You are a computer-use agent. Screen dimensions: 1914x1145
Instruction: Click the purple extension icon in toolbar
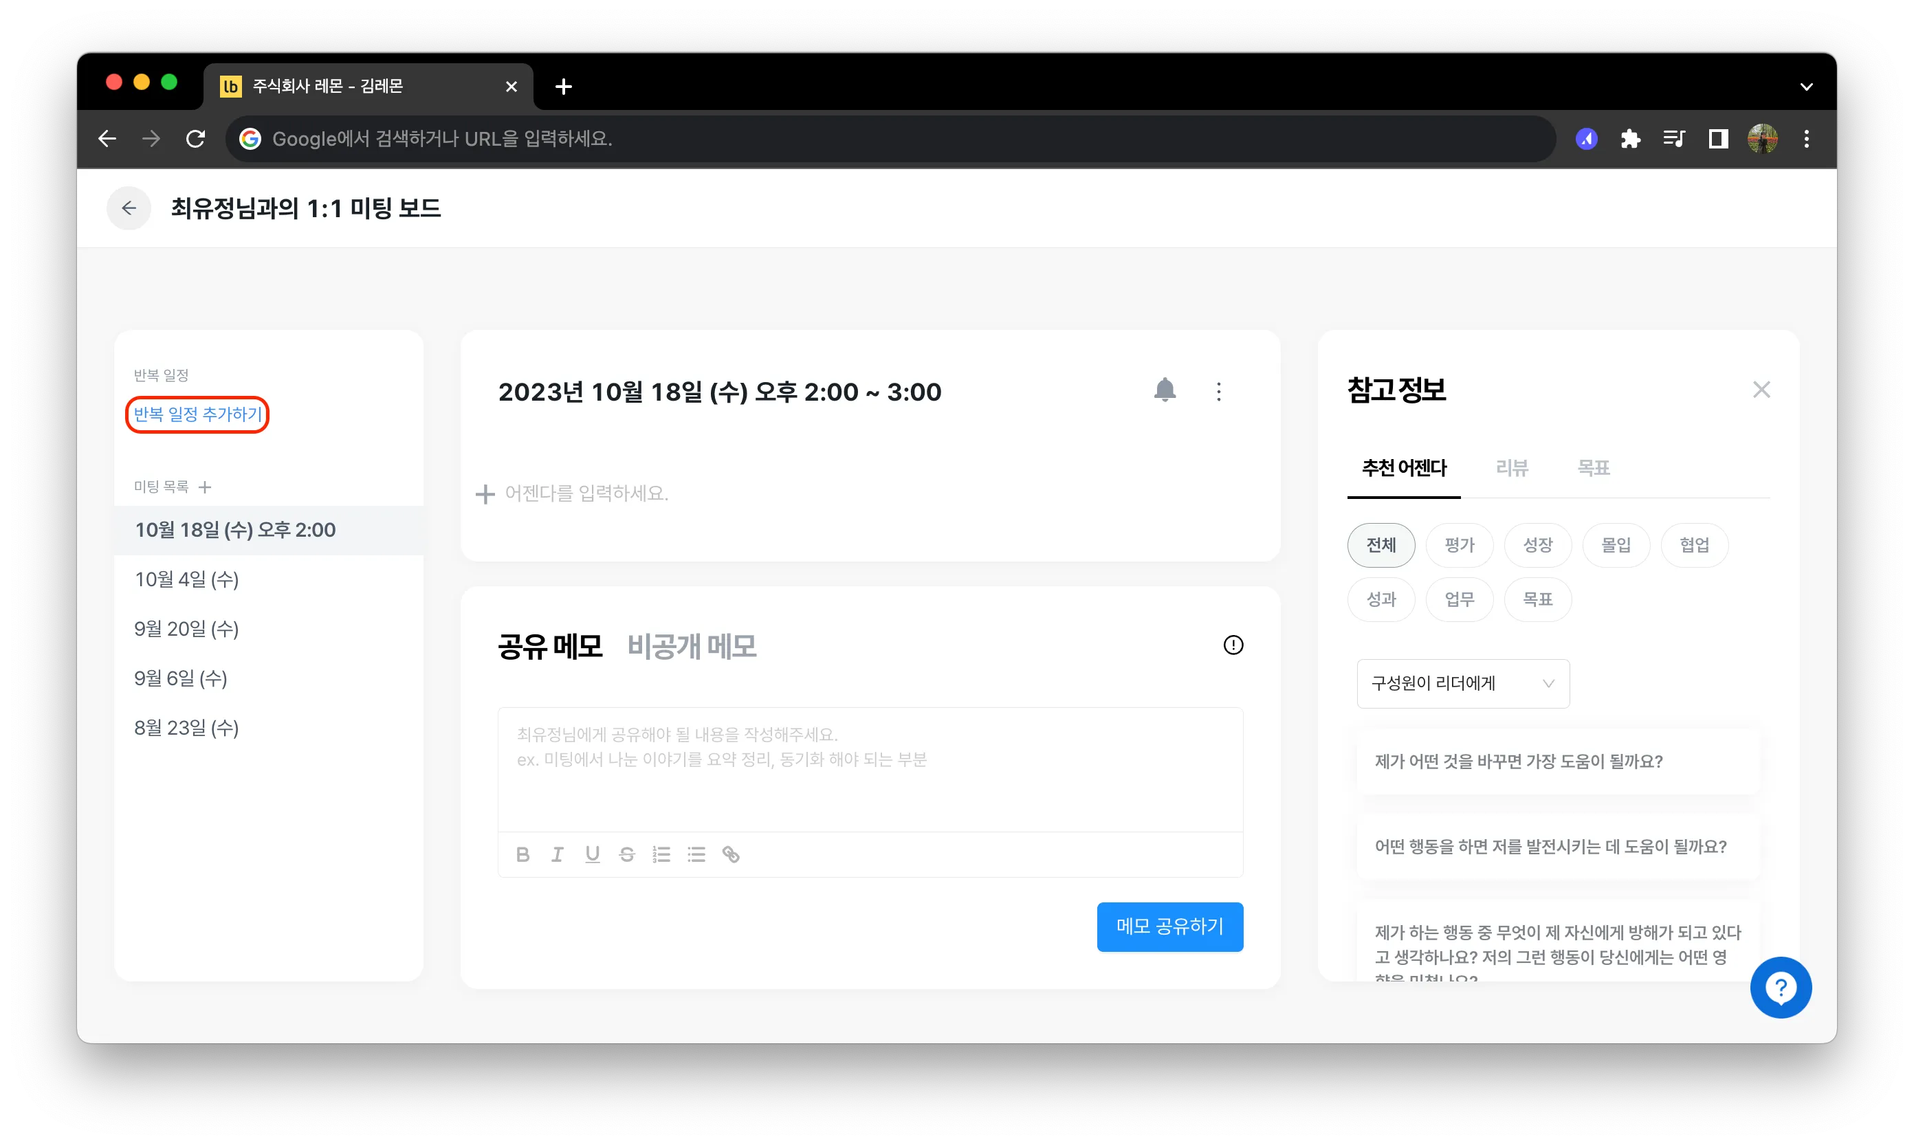[x=1586, y=139]
